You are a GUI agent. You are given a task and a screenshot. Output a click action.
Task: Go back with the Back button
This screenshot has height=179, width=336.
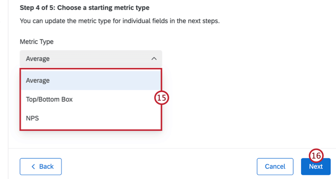[x=41, y=166]
